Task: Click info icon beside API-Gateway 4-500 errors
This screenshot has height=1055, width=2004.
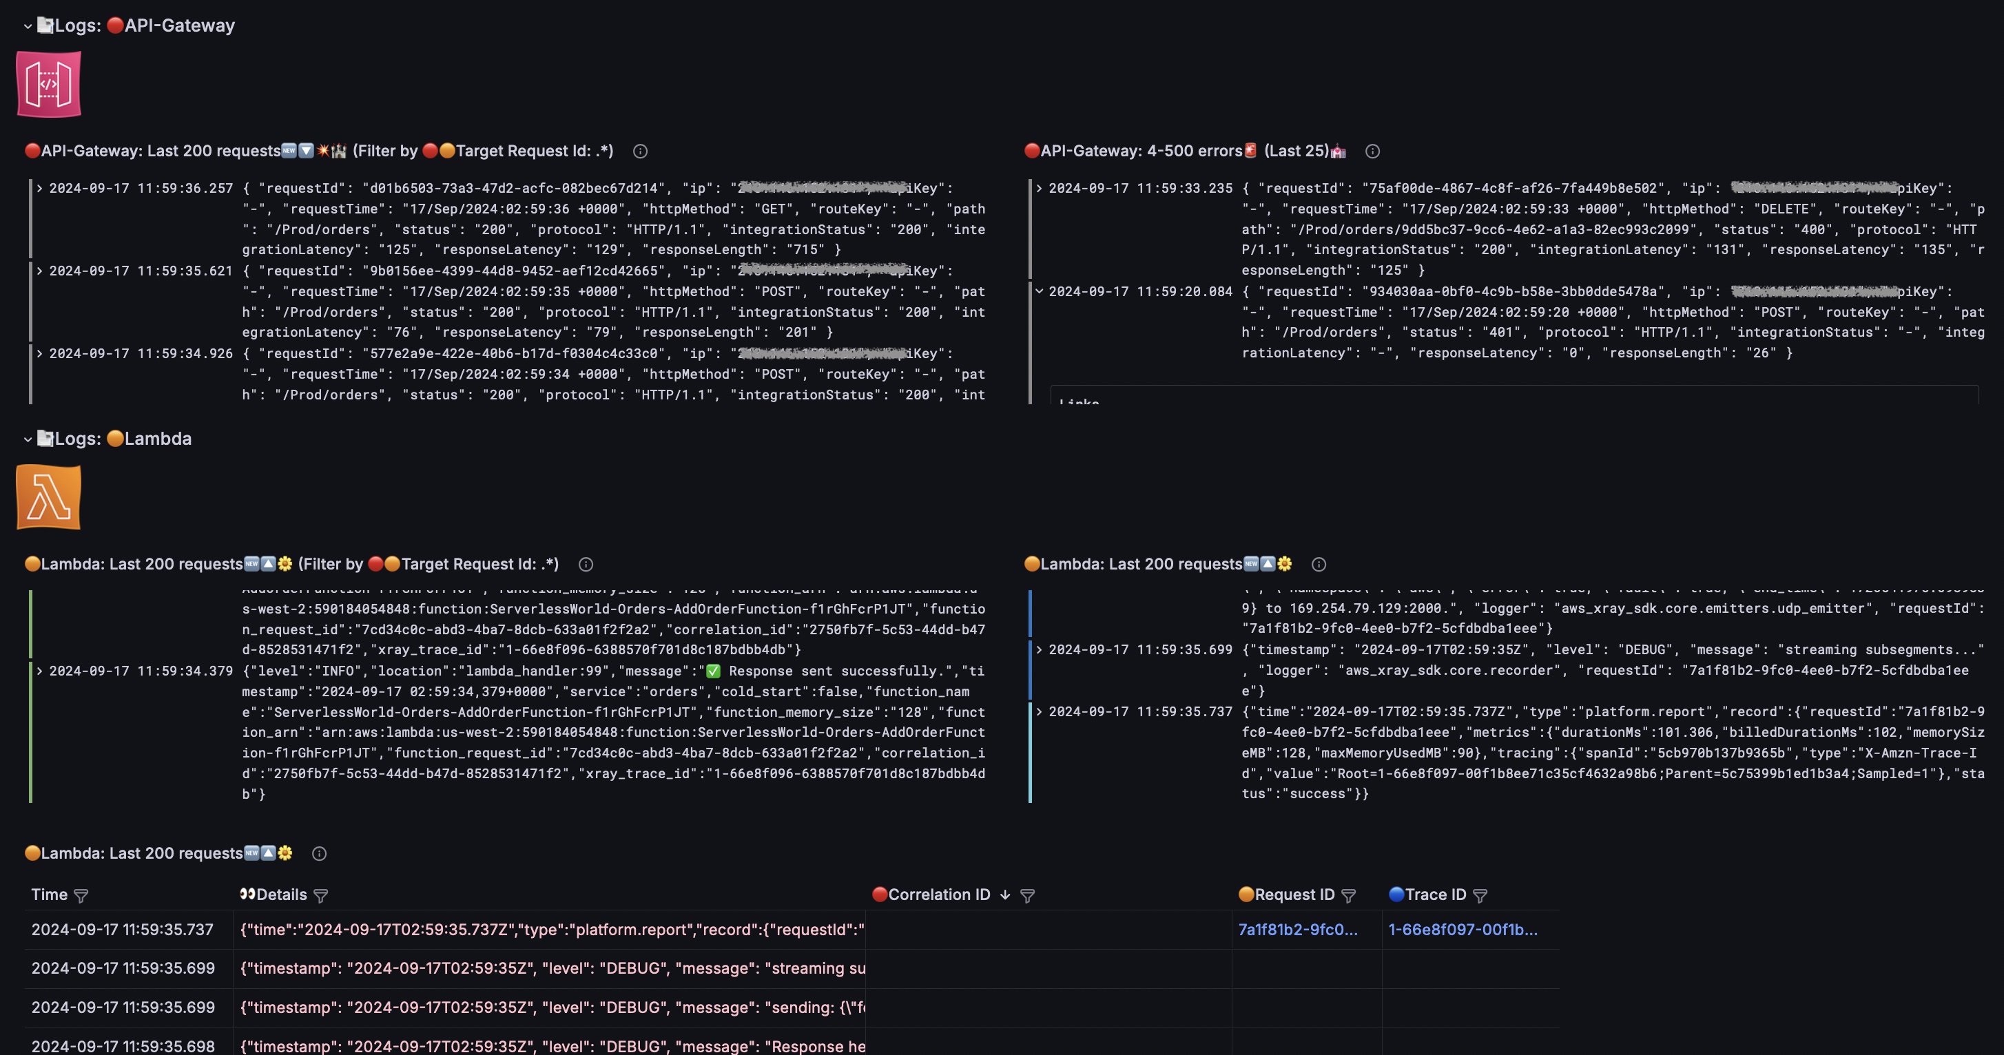Action: click(x=1372, y=152)
